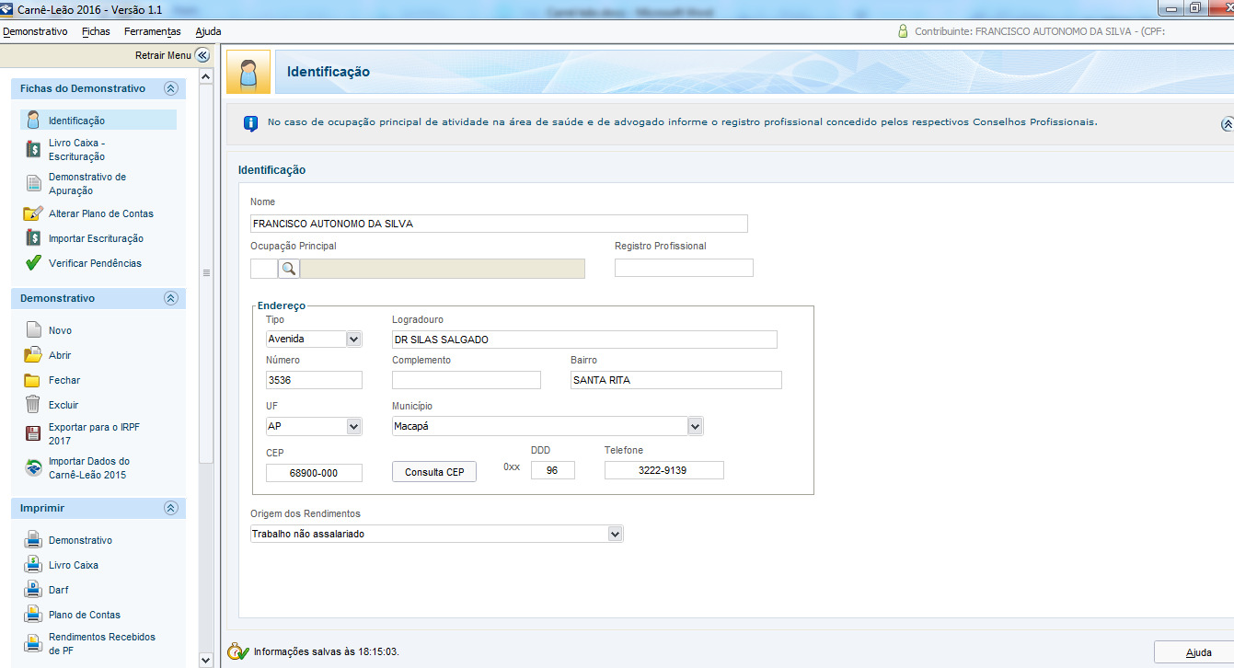Click the Exportar para o IRPF 2017 link

pos(95,434)
